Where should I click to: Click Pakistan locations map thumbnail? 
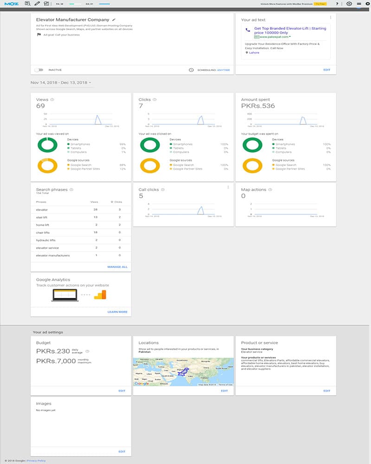pos(184,372)
